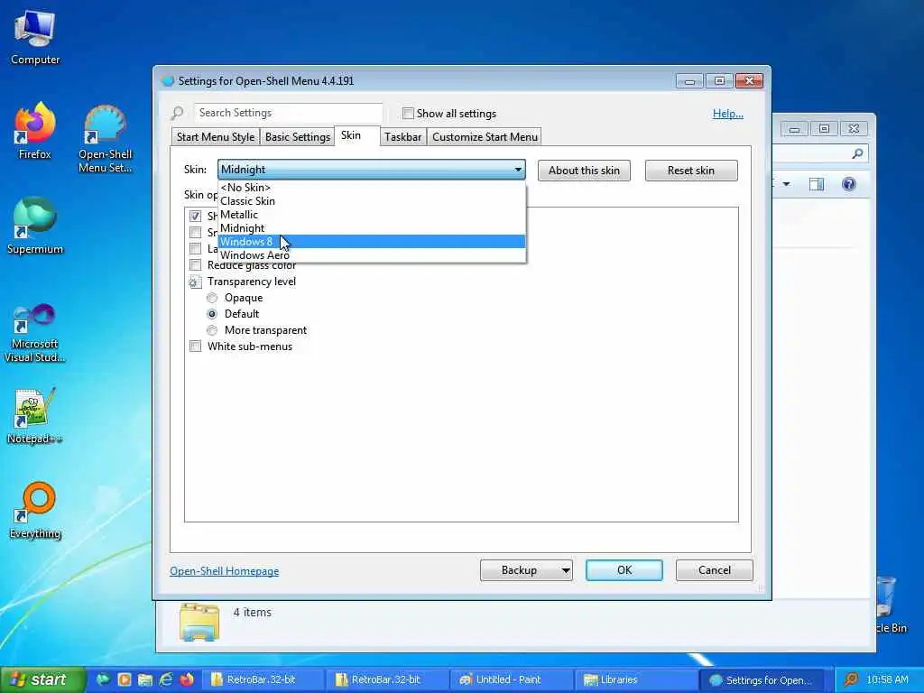Launch Firefox from the quick launch bar
Image resolution: width=924 pixels, height=693 pixels.
point(187,679)
